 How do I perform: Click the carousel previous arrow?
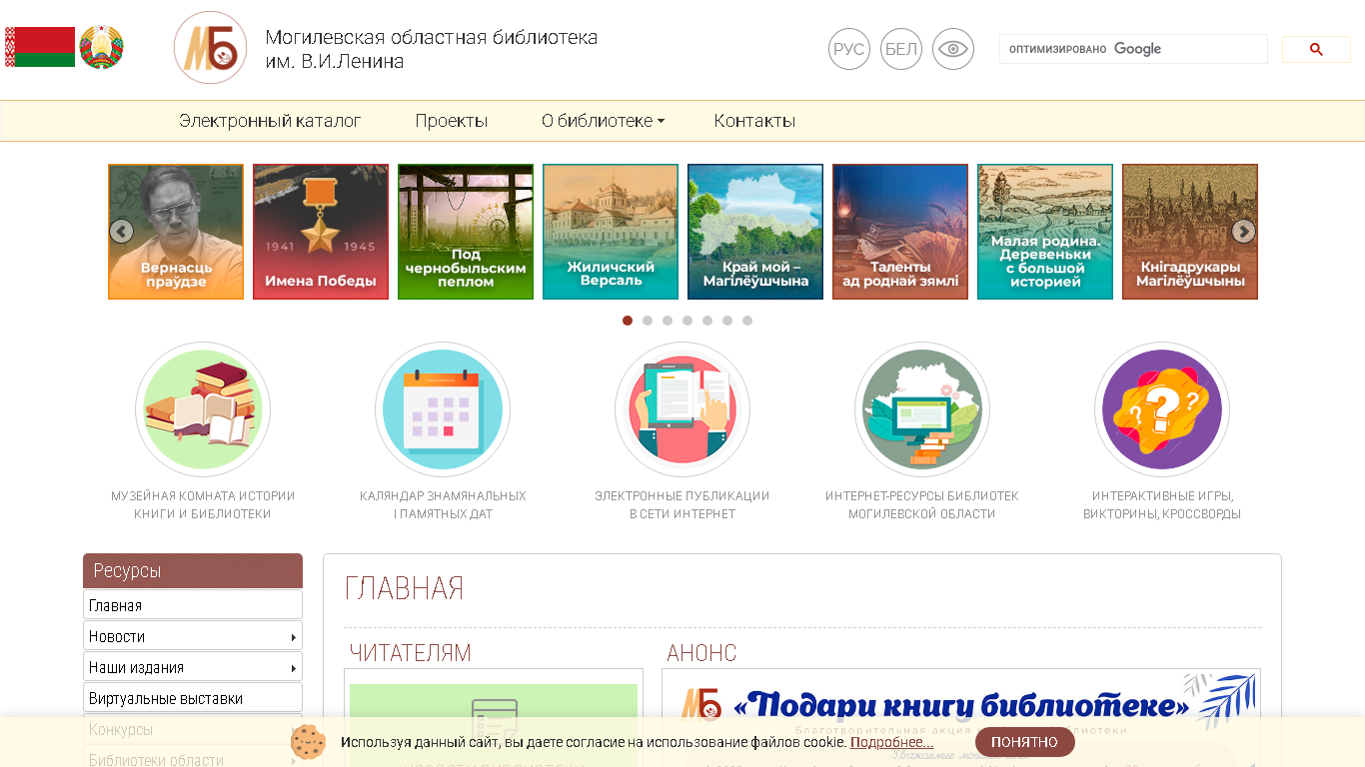[121, 232]
